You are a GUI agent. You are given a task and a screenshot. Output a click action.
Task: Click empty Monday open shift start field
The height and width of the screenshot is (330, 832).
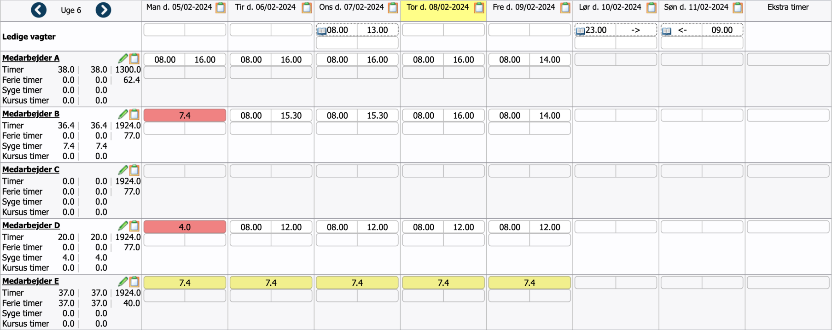[x=165, y=30]
